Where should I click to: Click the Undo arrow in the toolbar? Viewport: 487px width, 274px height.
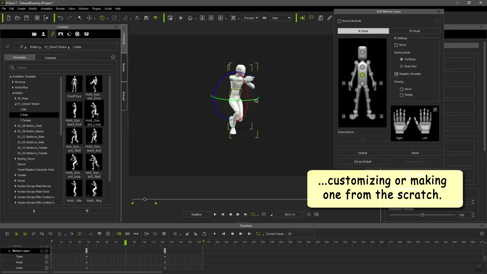coord(60,18)
